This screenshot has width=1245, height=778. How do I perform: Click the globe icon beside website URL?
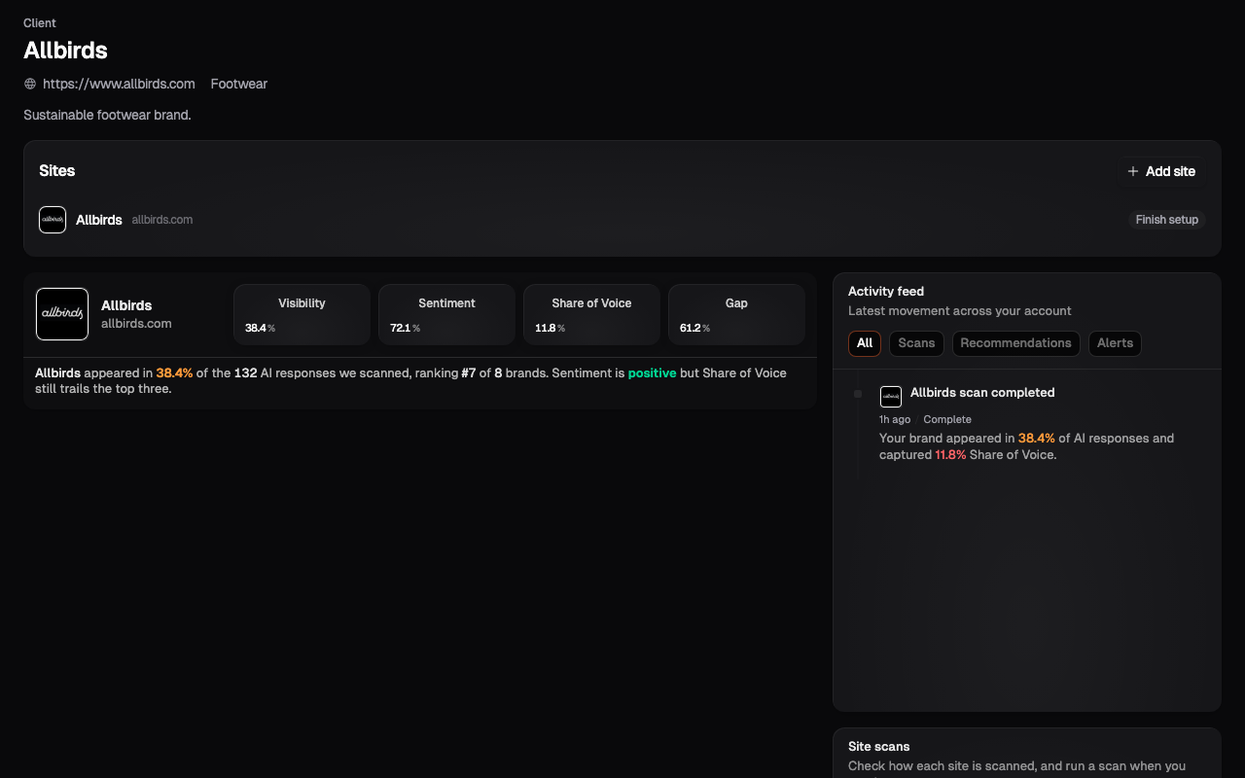click(x=30, y=84)
